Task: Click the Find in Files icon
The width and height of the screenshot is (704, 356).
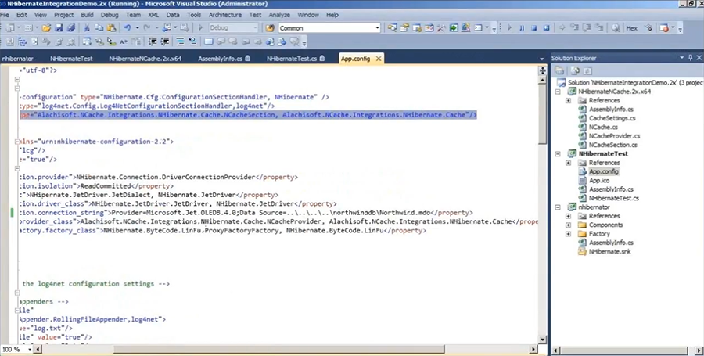Action: point(270,28)
